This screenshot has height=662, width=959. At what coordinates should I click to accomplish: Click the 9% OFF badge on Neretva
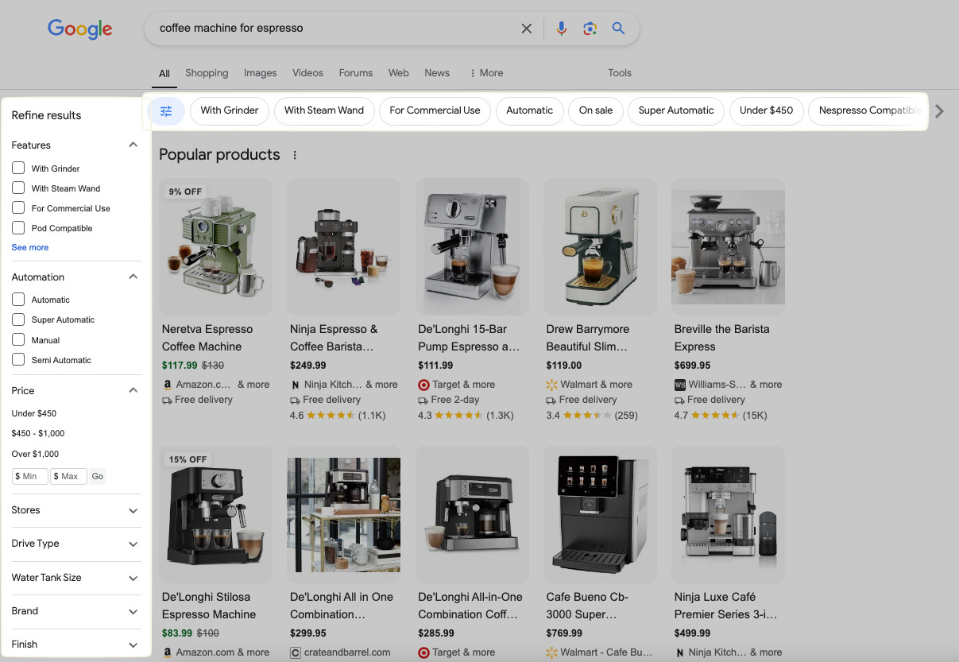[x=186, y=192]
